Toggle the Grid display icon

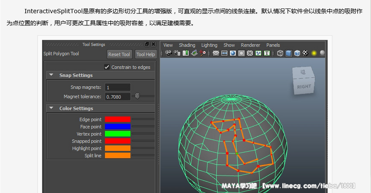click(x=216, y=53)
